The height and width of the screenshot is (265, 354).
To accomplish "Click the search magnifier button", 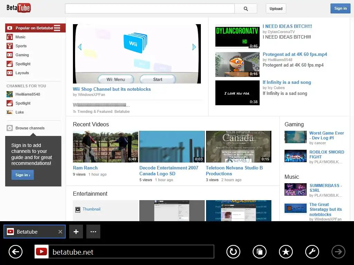I will tap(246, 9).
